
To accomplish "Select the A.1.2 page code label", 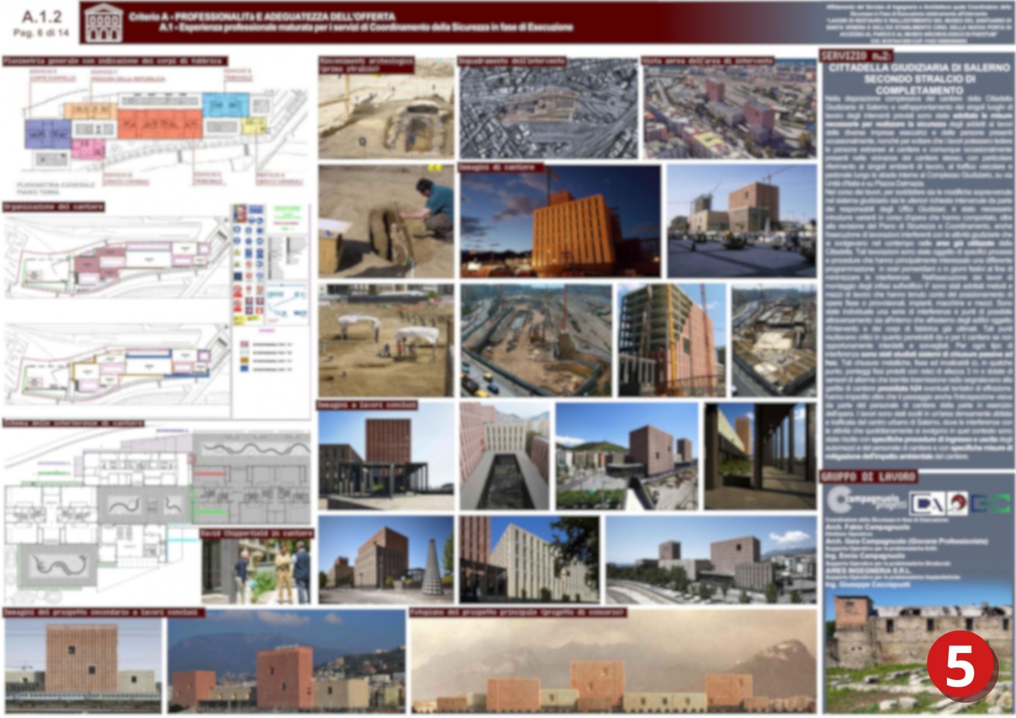I will click(42, 17).
